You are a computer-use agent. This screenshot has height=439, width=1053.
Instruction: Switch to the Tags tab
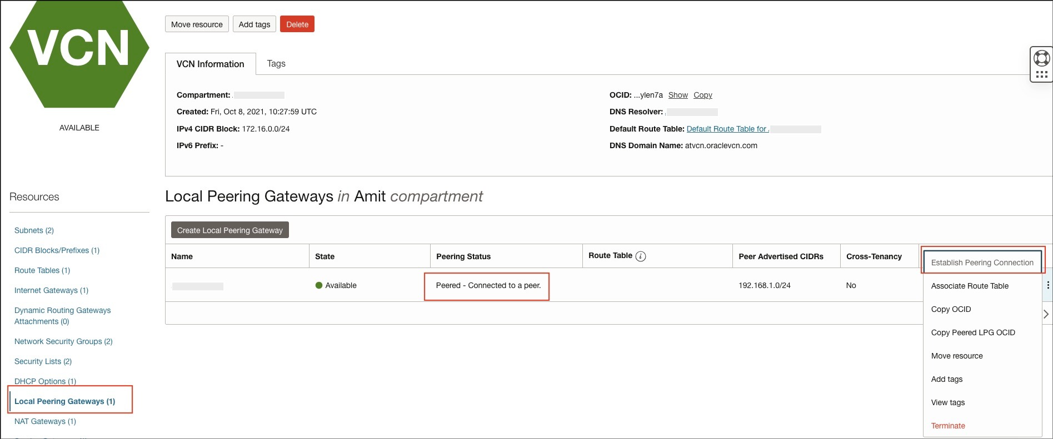tap(276, 64)
